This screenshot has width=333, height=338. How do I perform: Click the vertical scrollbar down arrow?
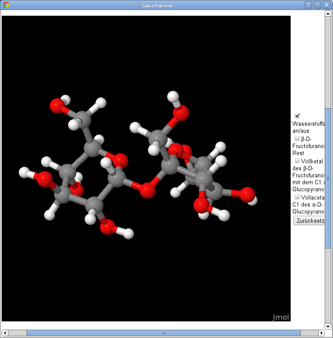tap(328, 326)
